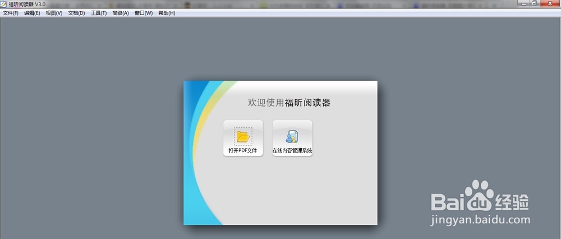The width and height of the screenshot is (561, 239).
Task: Open the 工具(T) menu
Action: click(x=99, y=13)
